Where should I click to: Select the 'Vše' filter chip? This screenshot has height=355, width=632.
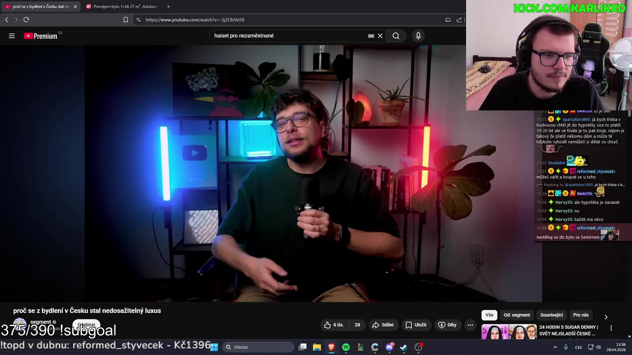(x=489, y=315)
